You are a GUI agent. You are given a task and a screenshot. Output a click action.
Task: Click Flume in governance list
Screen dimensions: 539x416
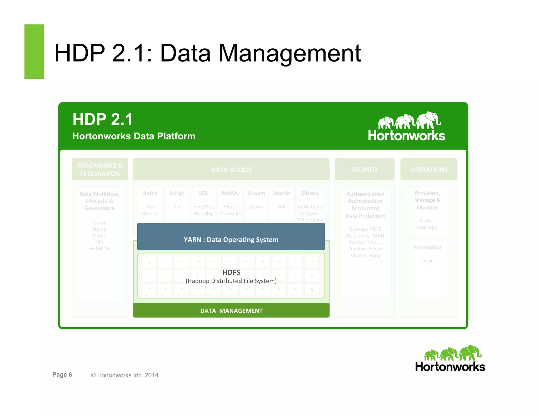99,236
